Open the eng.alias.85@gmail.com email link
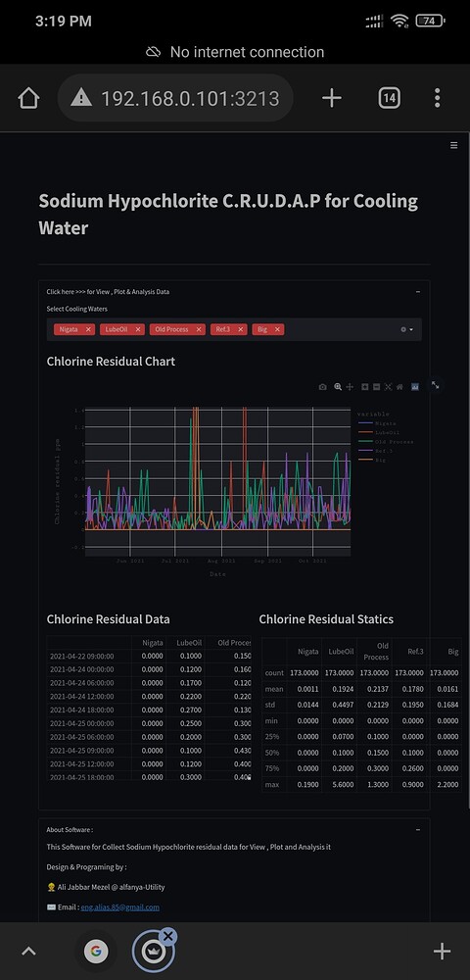This screenshot has width=470, height=980. (119, 906)
